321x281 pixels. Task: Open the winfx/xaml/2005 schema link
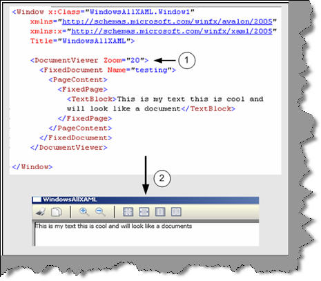coord(172,31)
